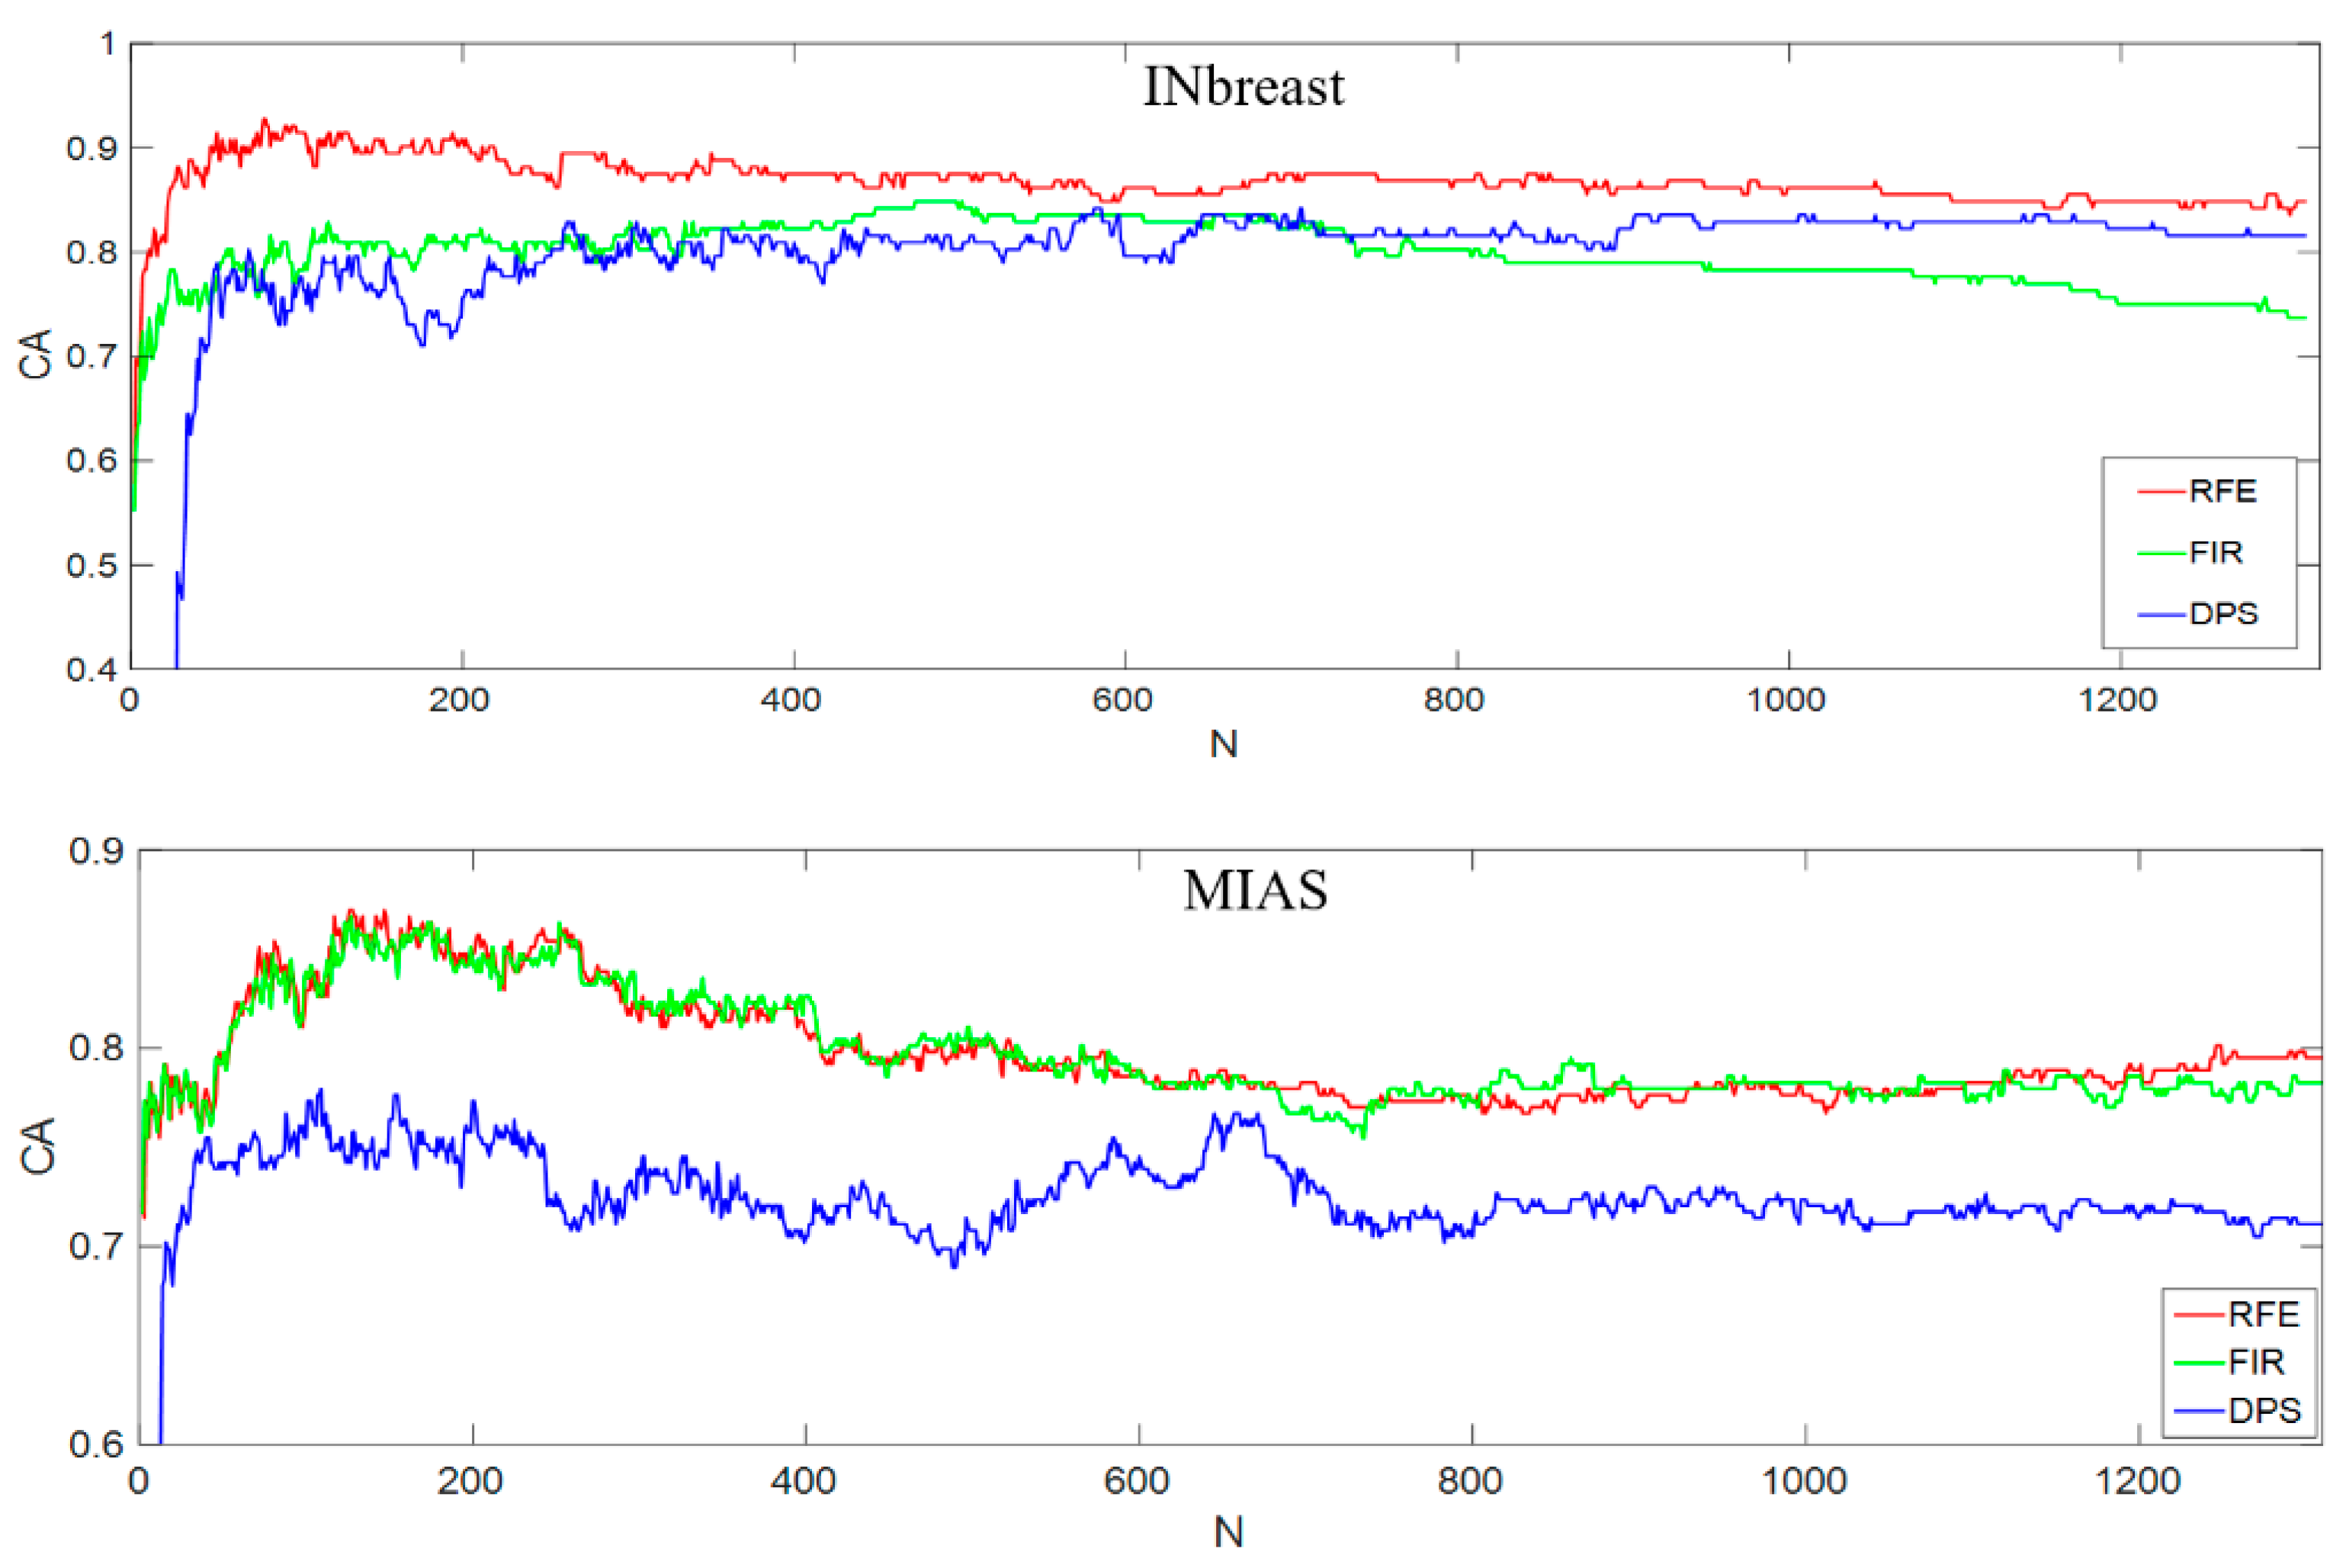Click red RFE line swatch in INbreast legend
The width and height of the screenshot is (2346, 1568).
pos(2161,491)
